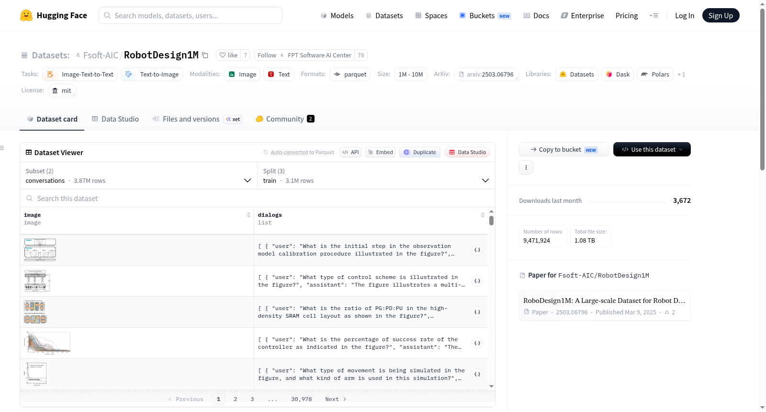Open Models in the top navigation
This screenshot has width=766, height=412.
pos(337,15)
